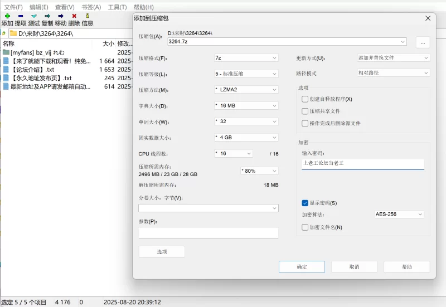Click the size value 1 664
446x307 pixels.
pos(107,61)
